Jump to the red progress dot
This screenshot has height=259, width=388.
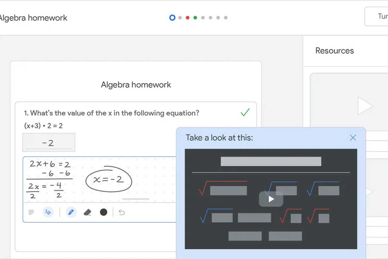click(x=188, y=17)
